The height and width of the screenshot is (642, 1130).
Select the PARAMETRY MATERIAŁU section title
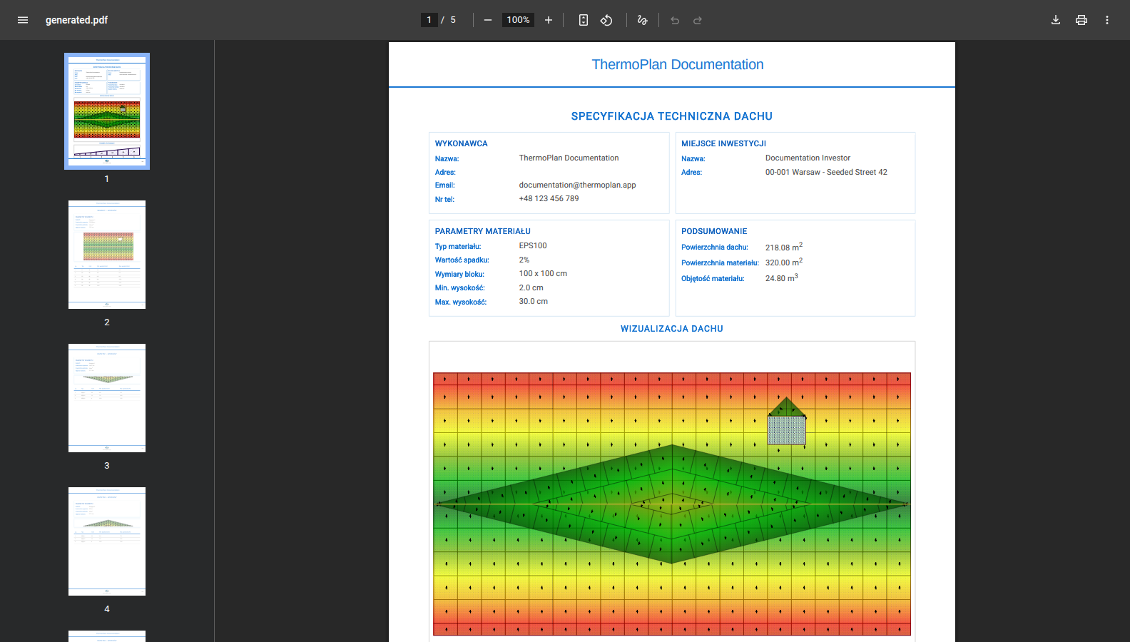(483, 232)
